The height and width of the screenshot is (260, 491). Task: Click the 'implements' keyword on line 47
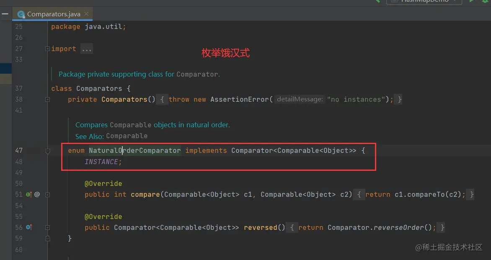coord(206,151)
